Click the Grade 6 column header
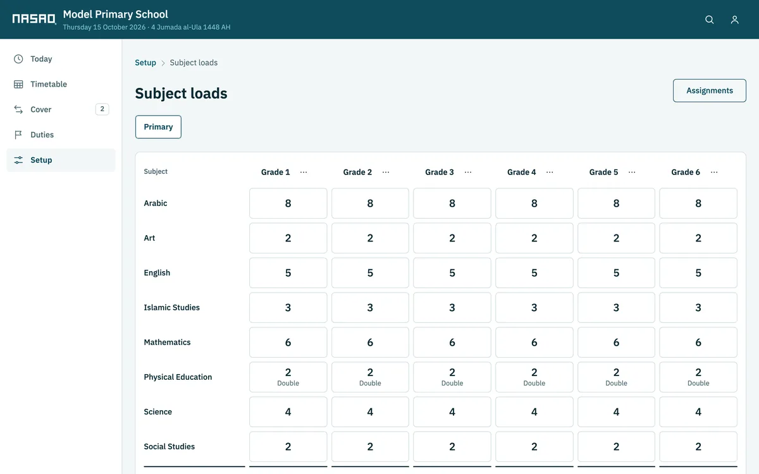The width and height of the screenshot is (759, 474). point(686,172)
